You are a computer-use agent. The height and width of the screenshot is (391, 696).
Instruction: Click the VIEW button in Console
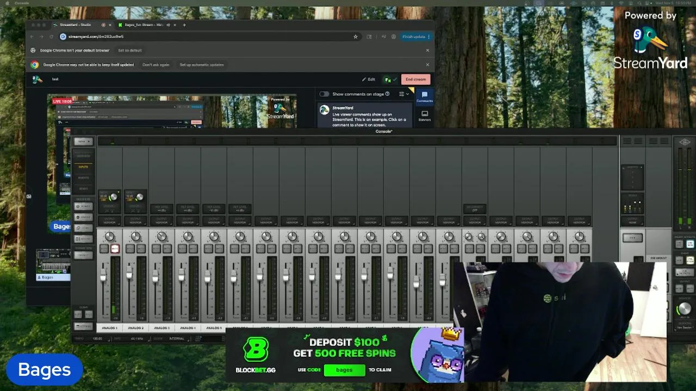point(83,141)
